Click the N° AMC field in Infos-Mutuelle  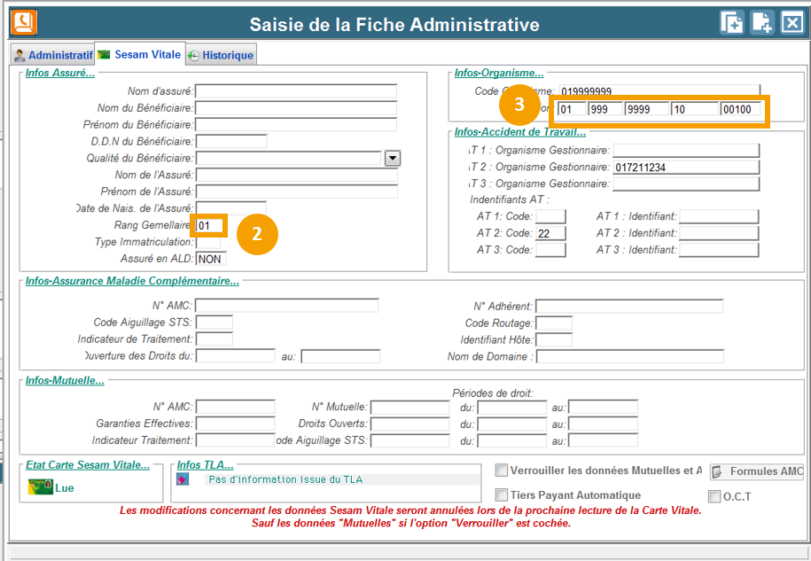click(x=236, y=407)
